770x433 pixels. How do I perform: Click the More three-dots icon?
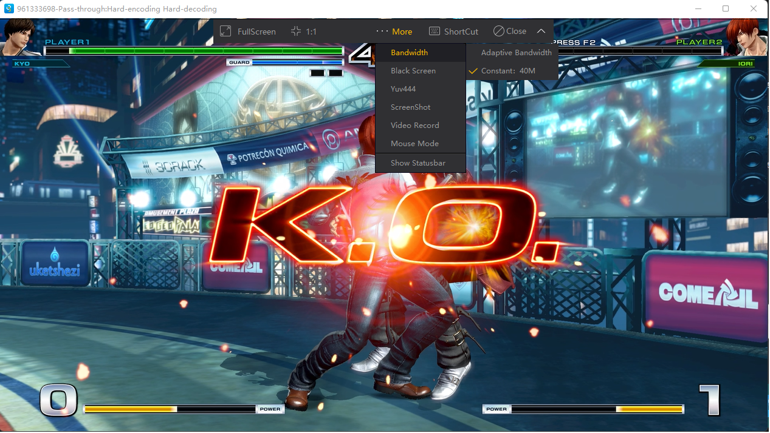pyautogui.click(x=382, y=31)
